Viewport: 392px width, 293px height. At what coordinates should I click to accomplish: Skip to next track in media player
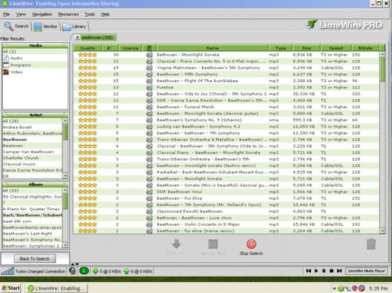339,271
